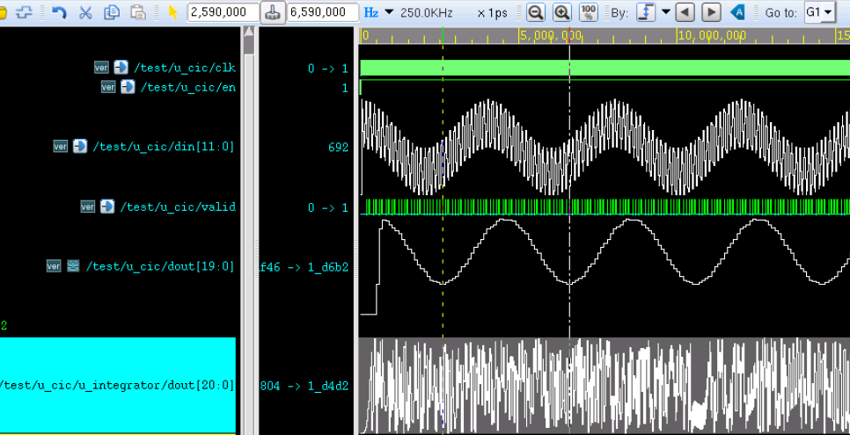Select the yellow pointer cursor tool
Screen dimensions: 850x435
[x=172, y=12]
